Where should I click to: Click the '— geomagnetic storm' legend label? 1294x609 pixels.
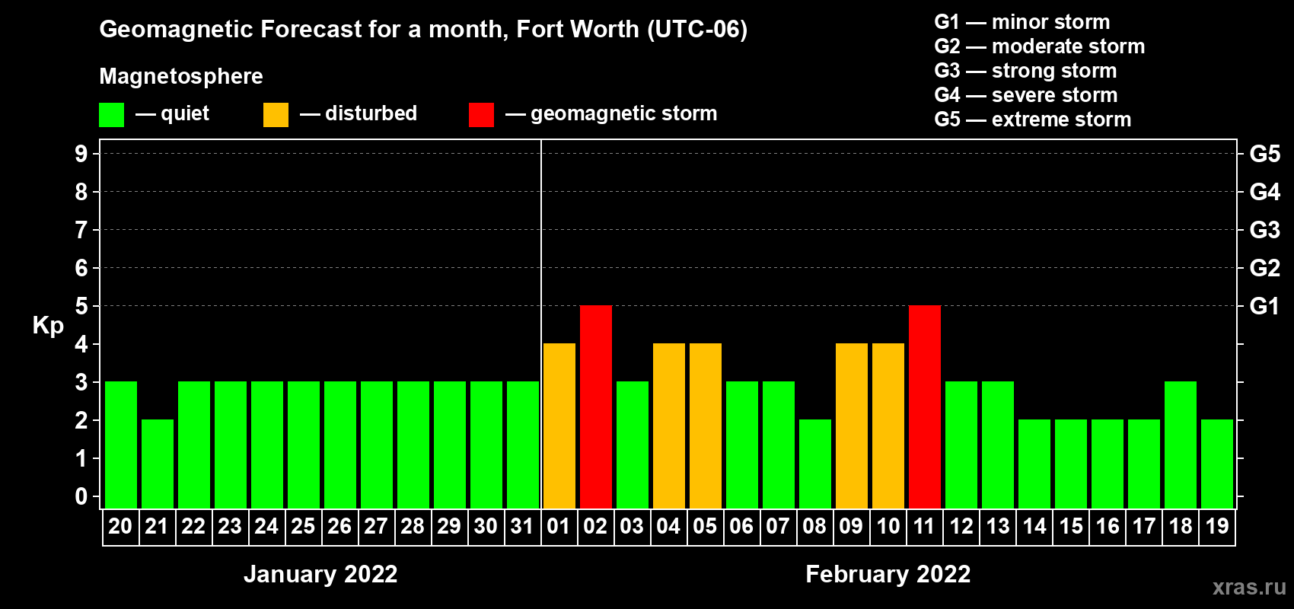pos(611,114)
